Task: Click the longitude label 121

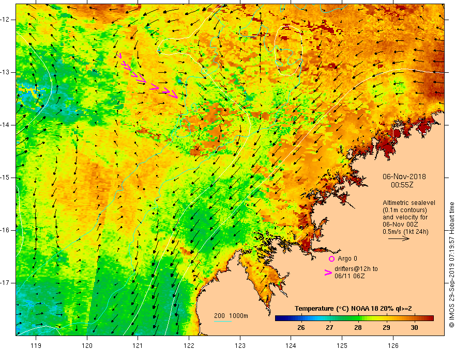Action: point(138,345)
